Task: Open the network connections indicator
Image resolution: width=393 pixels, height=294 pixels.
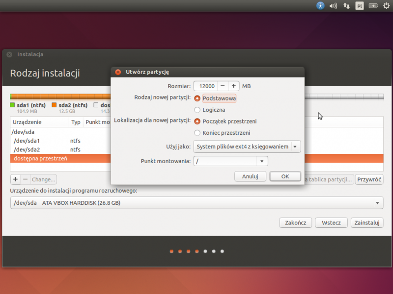Action: tap(346, 6)
